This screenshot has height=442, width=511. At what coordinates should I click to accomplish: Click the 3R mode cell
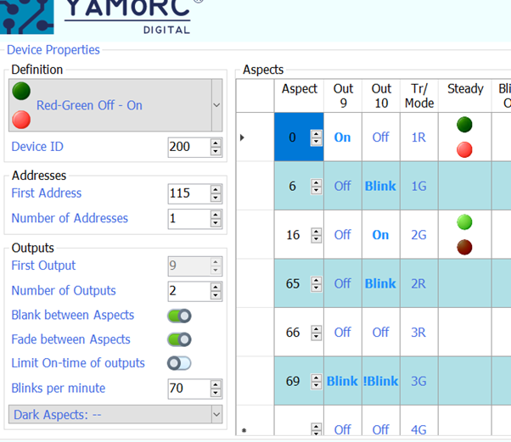[419, 333]
